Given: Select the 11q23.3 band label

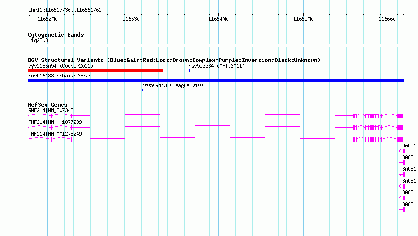Looking at the screenshot, I should click(38, 40).
